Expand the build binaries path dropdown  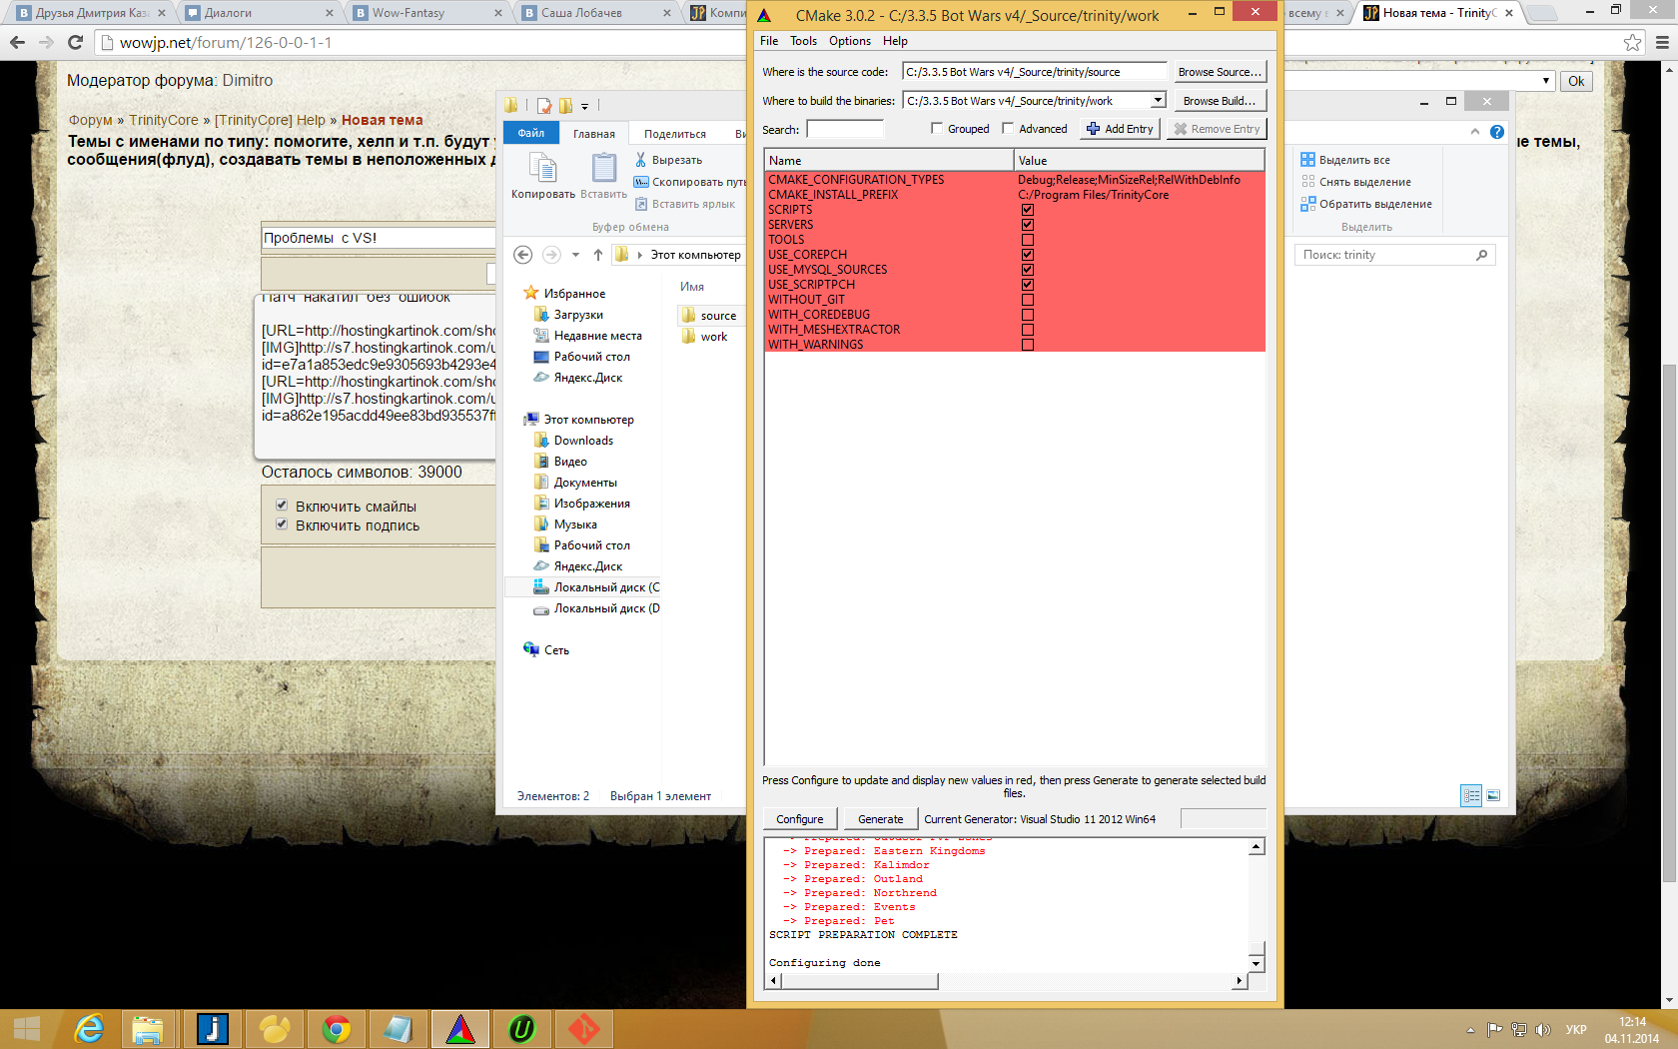[x=1158, y=101]
